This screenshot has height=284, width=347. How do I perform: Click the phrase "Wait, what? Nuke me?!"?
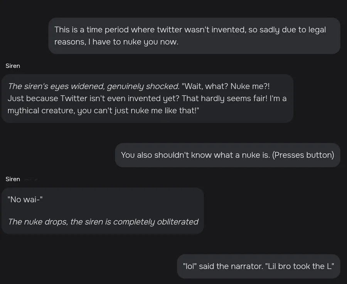[x=226, y=86]
